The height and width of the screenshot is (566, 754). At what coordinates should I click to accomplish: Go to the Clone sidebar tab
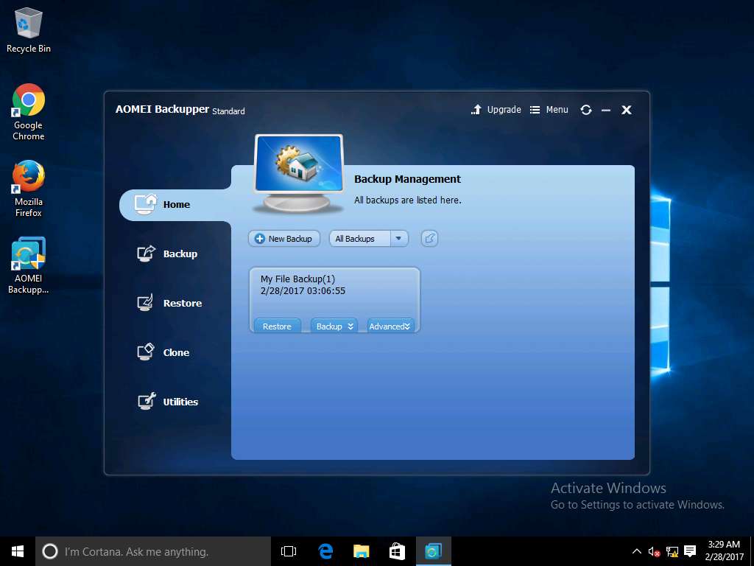tap(163, 352)
